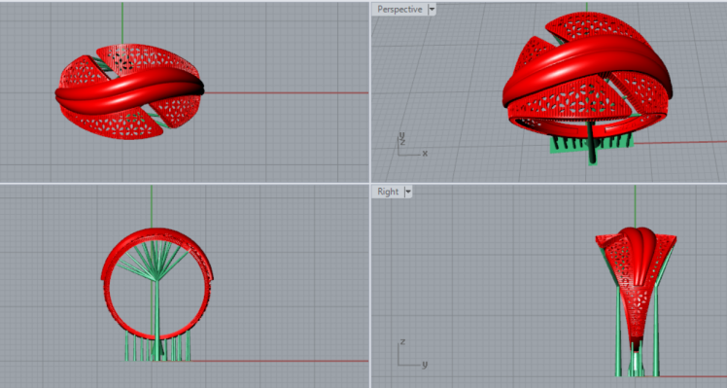Click the green vertical axis line in Right viewport
The width and height of the screenshot is (727, 388).
(x=635, y=206)
